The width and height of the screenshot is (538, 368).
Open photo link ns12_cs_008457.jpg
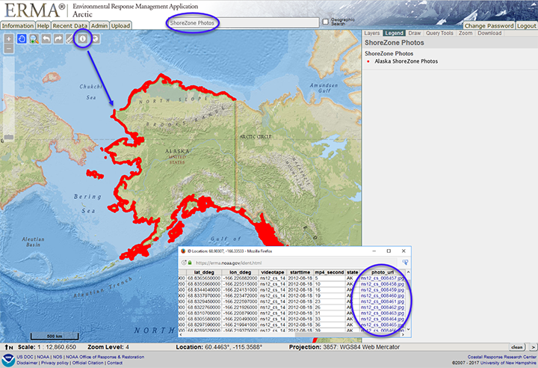pos(383,278)
